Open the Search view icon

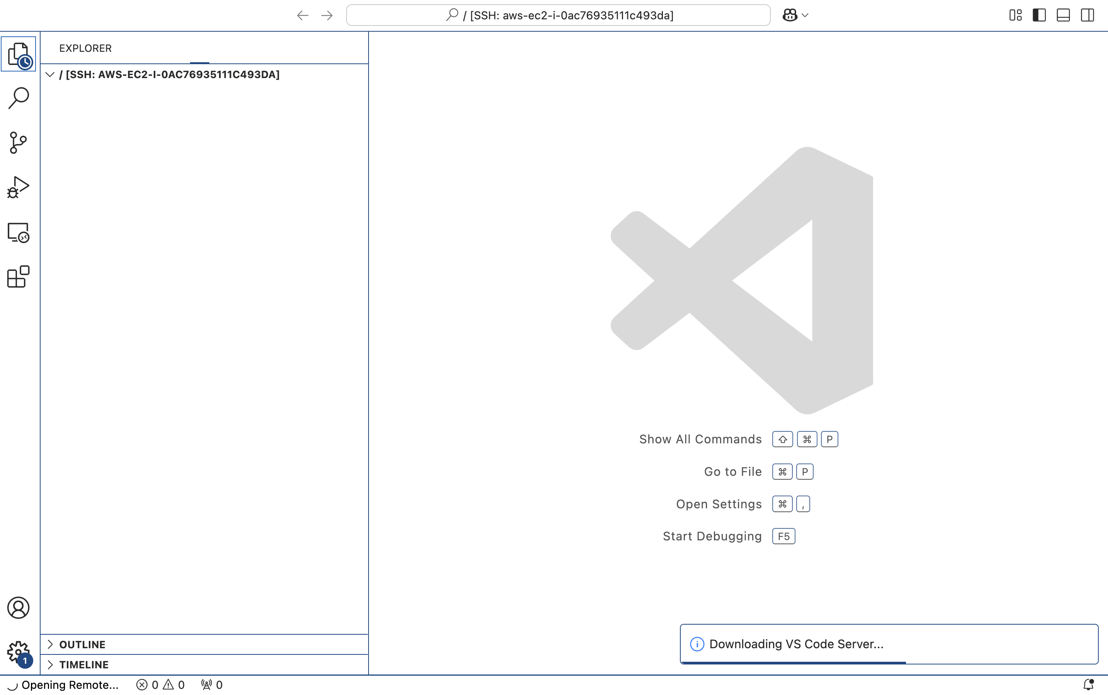(x=19, y=98)
